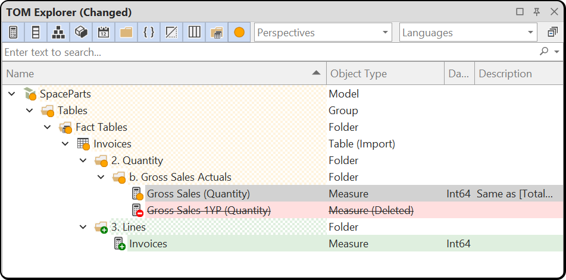Click the Tables group folder icon
Image resolution: width=566 pixels, height=280 pixels.
pyautogui.click(x=48, y=111)
